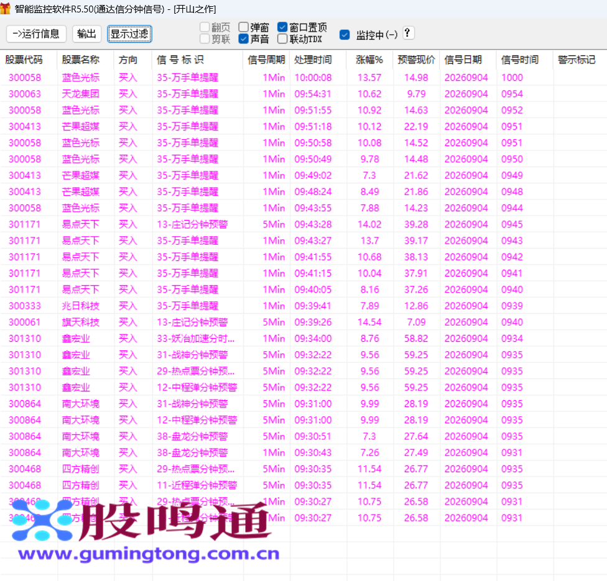The image size is (607, 581).
Task: Sort by 股票名称 column header
Action: click(x=80, y=60)
